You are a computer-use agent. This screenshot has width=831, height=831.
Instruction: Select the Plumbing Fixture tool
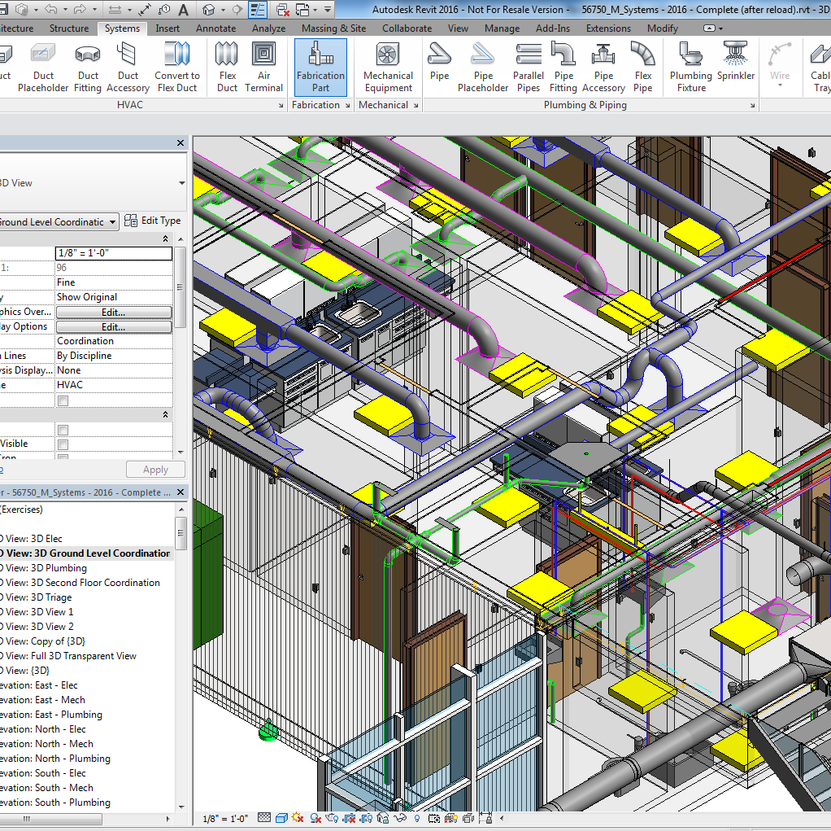coord(690,65)
